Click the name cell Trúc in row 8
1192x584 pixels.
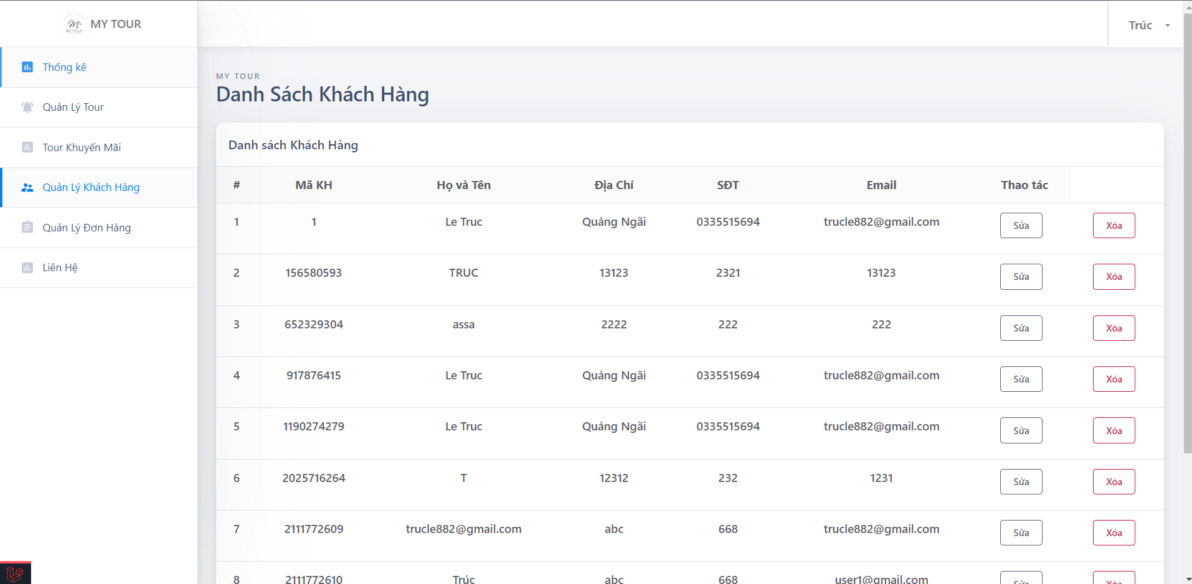coord(463,579)
